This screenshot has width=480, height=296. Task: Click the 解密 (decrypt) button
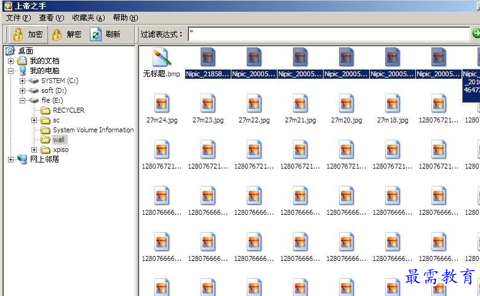[x=66, y=34]
